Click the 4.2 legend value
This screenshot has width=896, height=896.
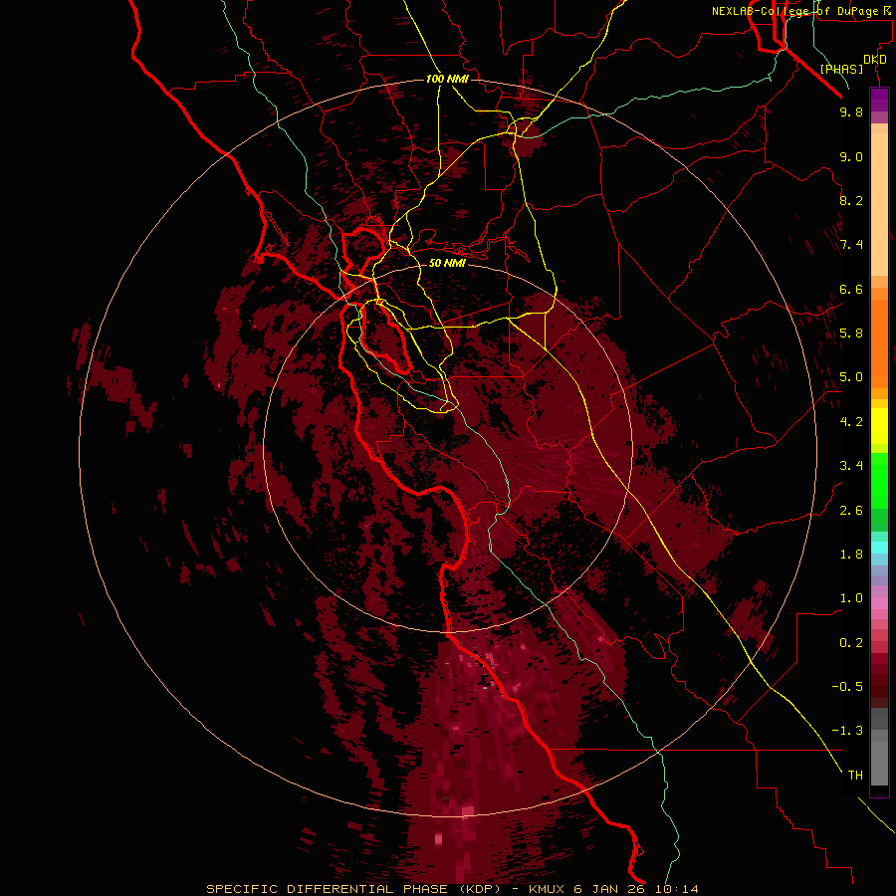(851, 422)
